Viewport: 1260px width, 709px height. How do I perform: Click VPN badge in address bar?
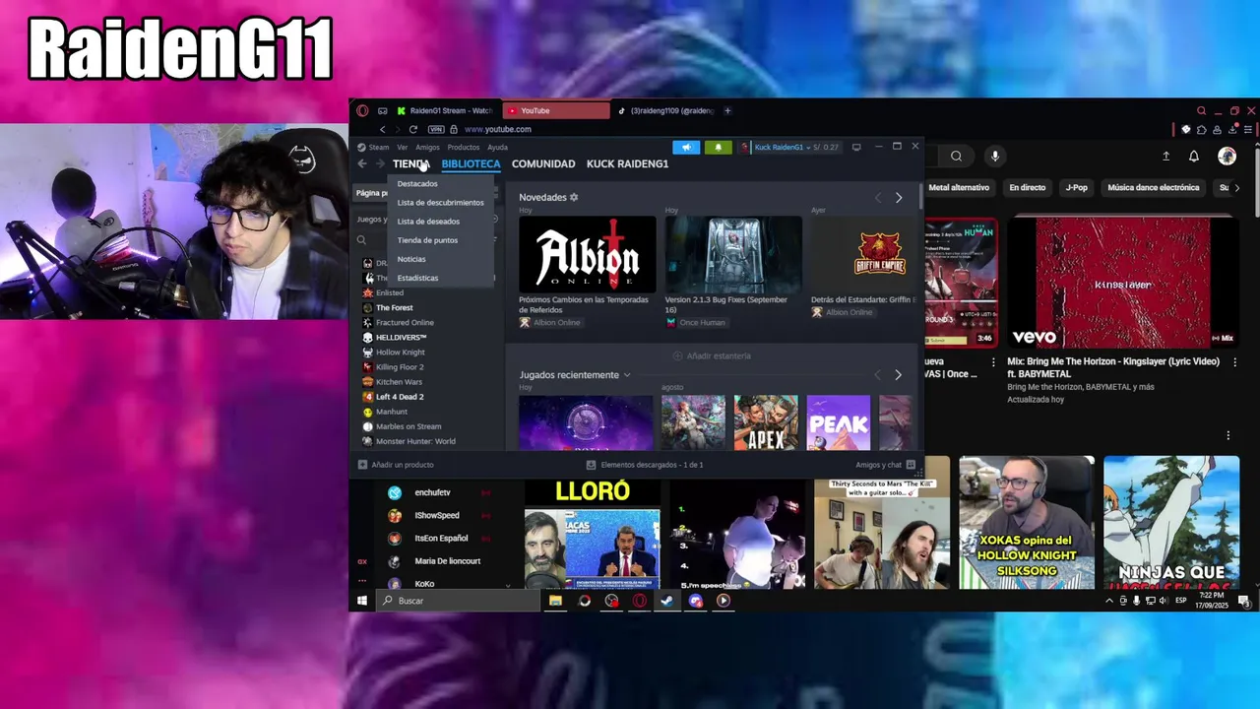(x=436, y=129)
